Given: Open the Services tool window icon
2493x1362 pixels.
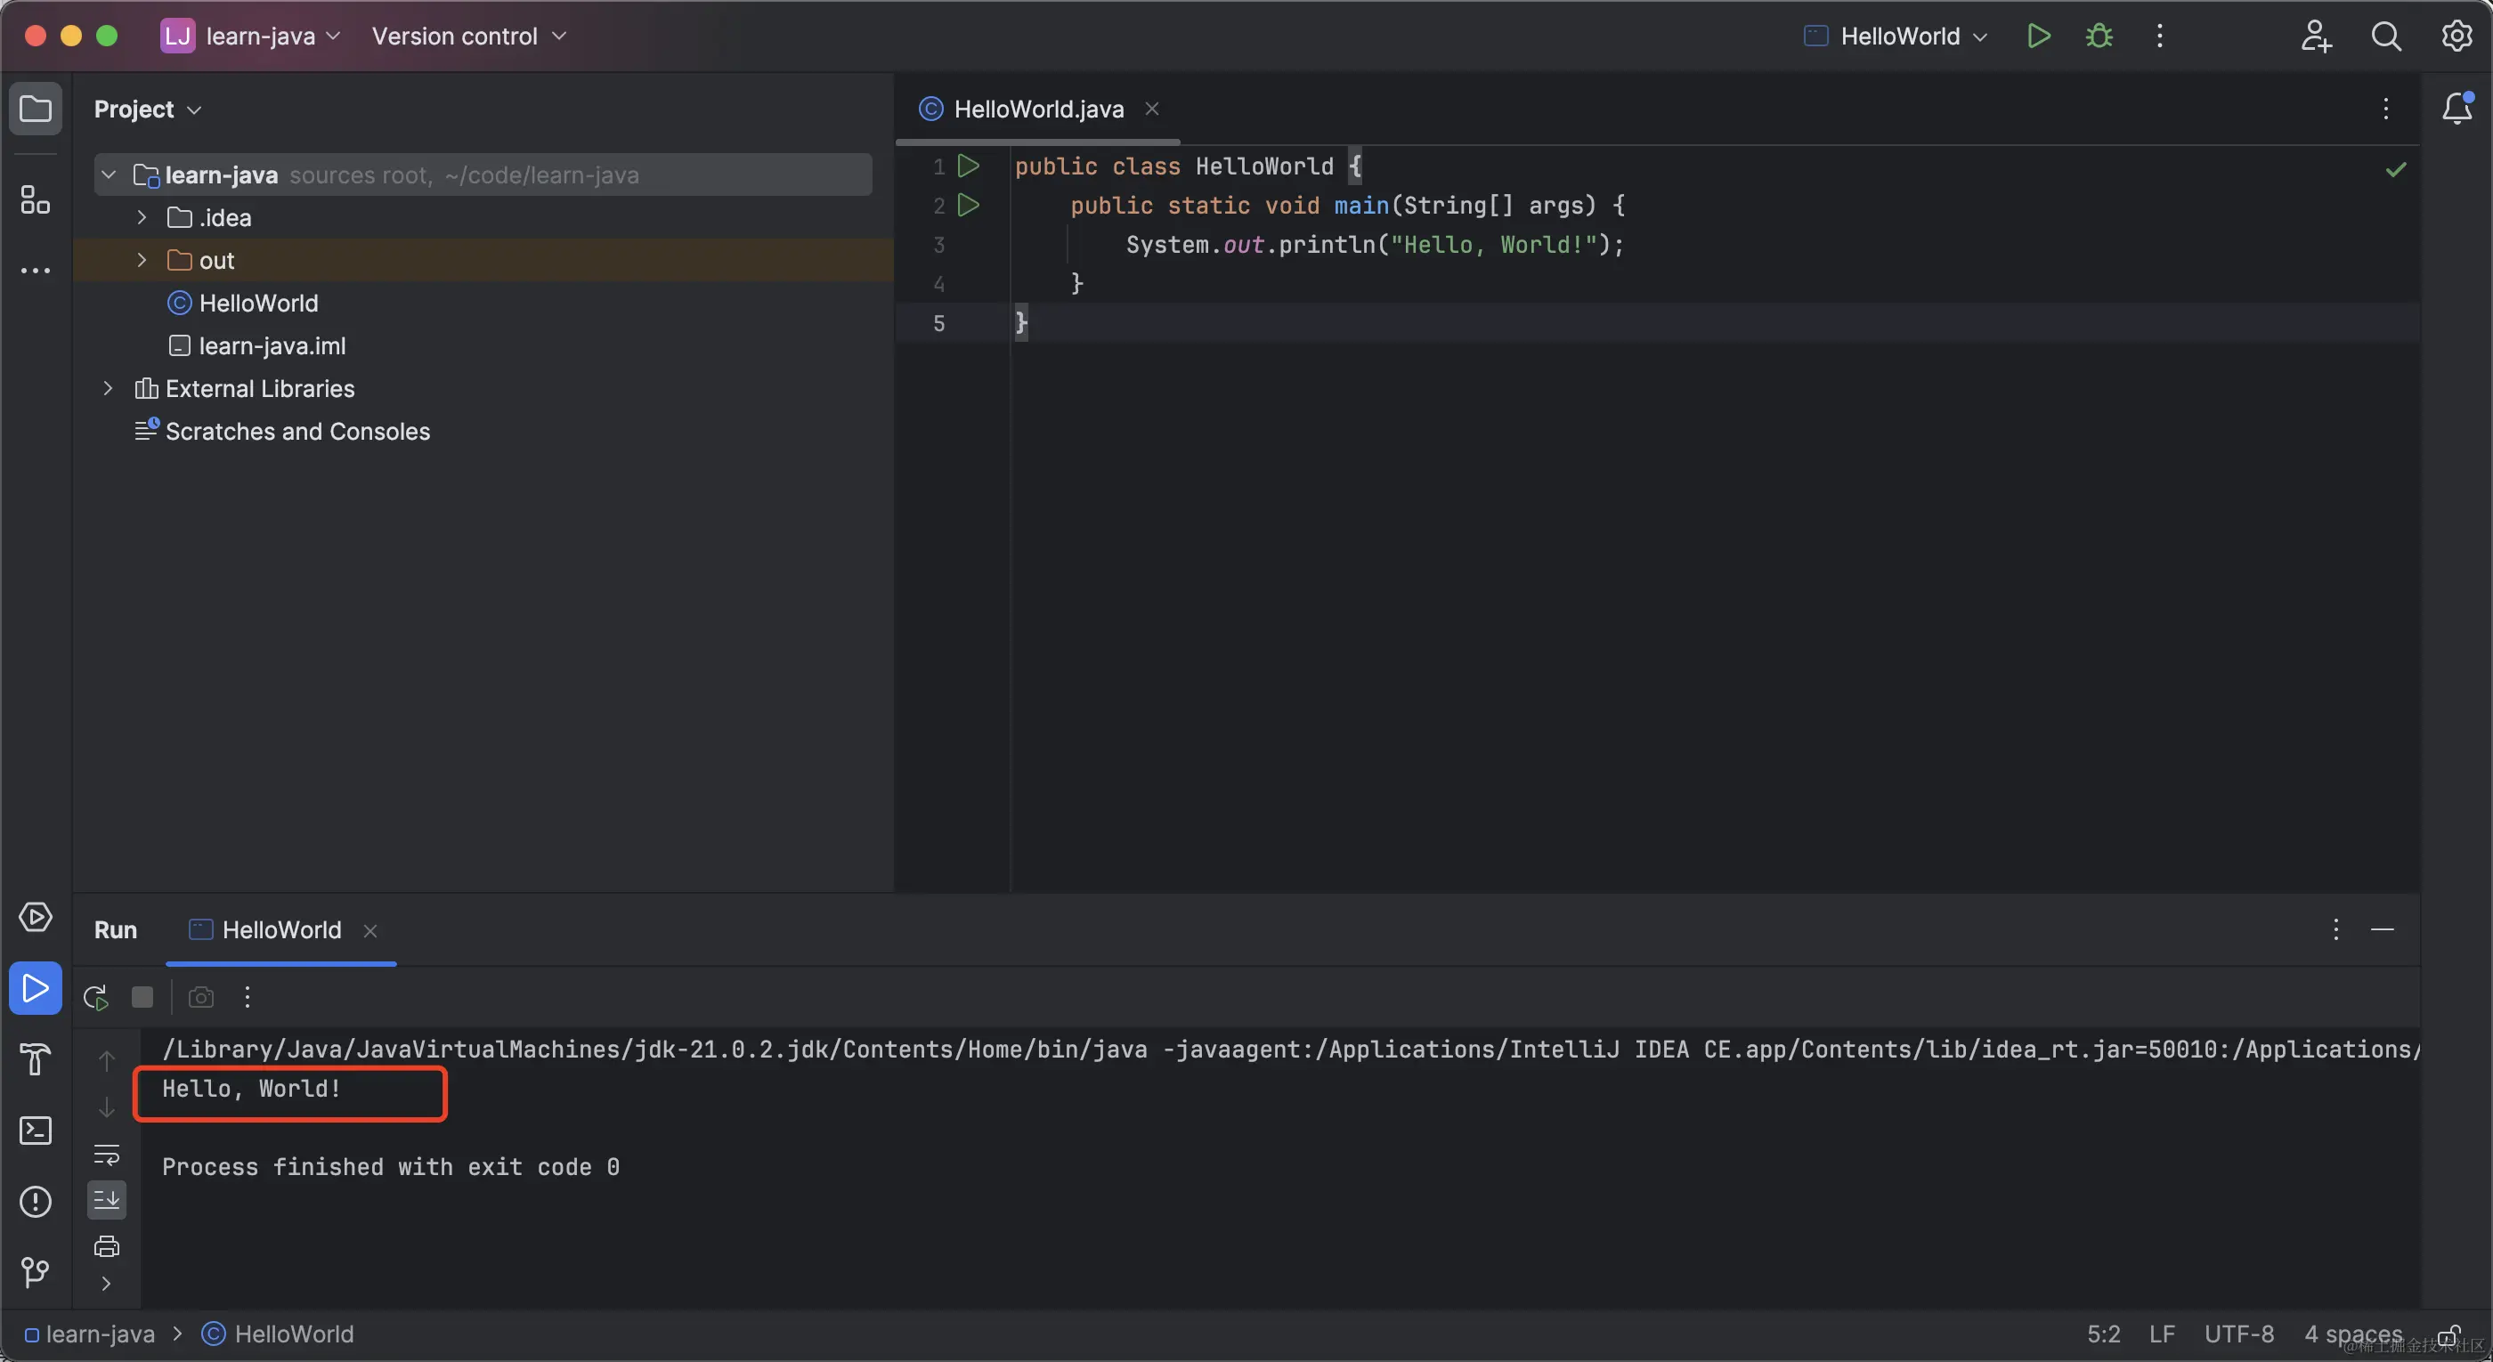Looking at the screenshot, I should pos(36,917).
